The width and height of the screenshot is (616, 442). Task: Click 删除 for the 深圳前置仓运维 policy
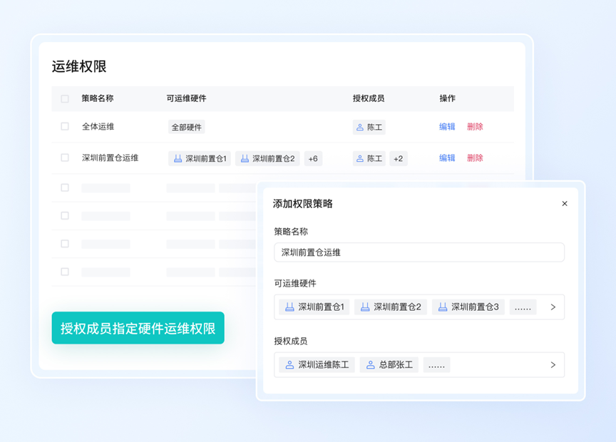[475, 158]
